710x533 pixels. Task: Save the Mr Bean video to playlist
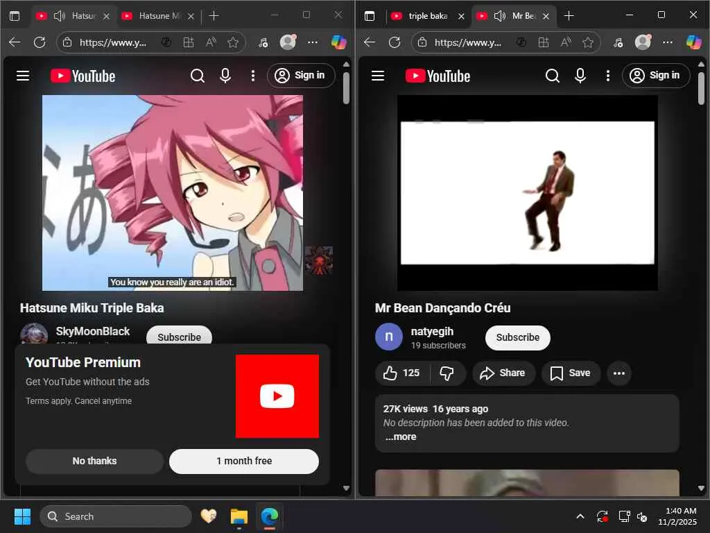[571, 373]
